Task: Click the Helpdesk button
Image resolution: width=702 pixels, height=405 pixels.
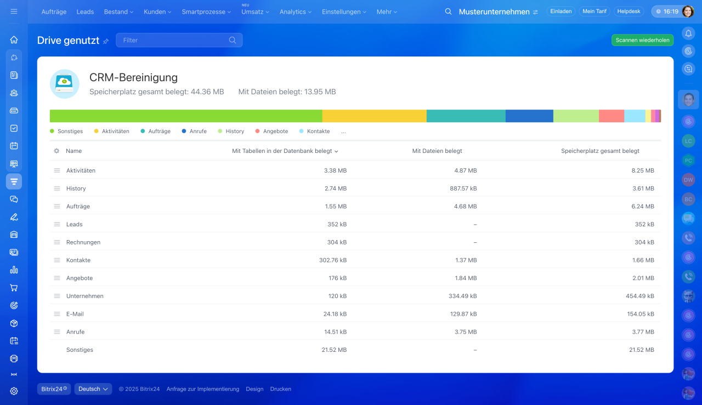Action: (x=628, y=12)
